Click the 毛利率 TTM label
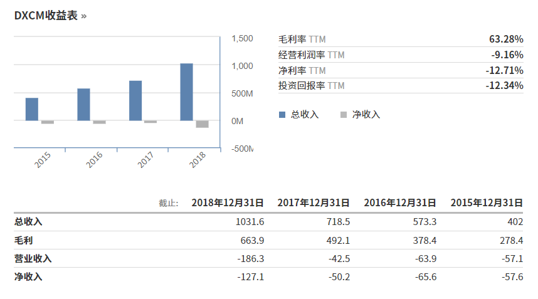The image size is (538, 299). coord(302,39)
